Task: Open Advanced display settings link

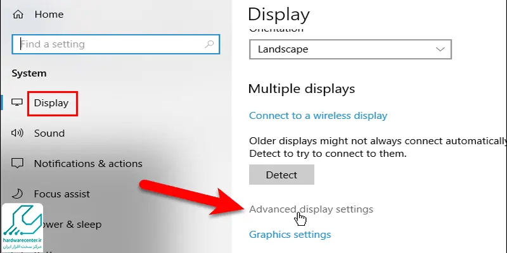Action: click(x=311, y=209)
